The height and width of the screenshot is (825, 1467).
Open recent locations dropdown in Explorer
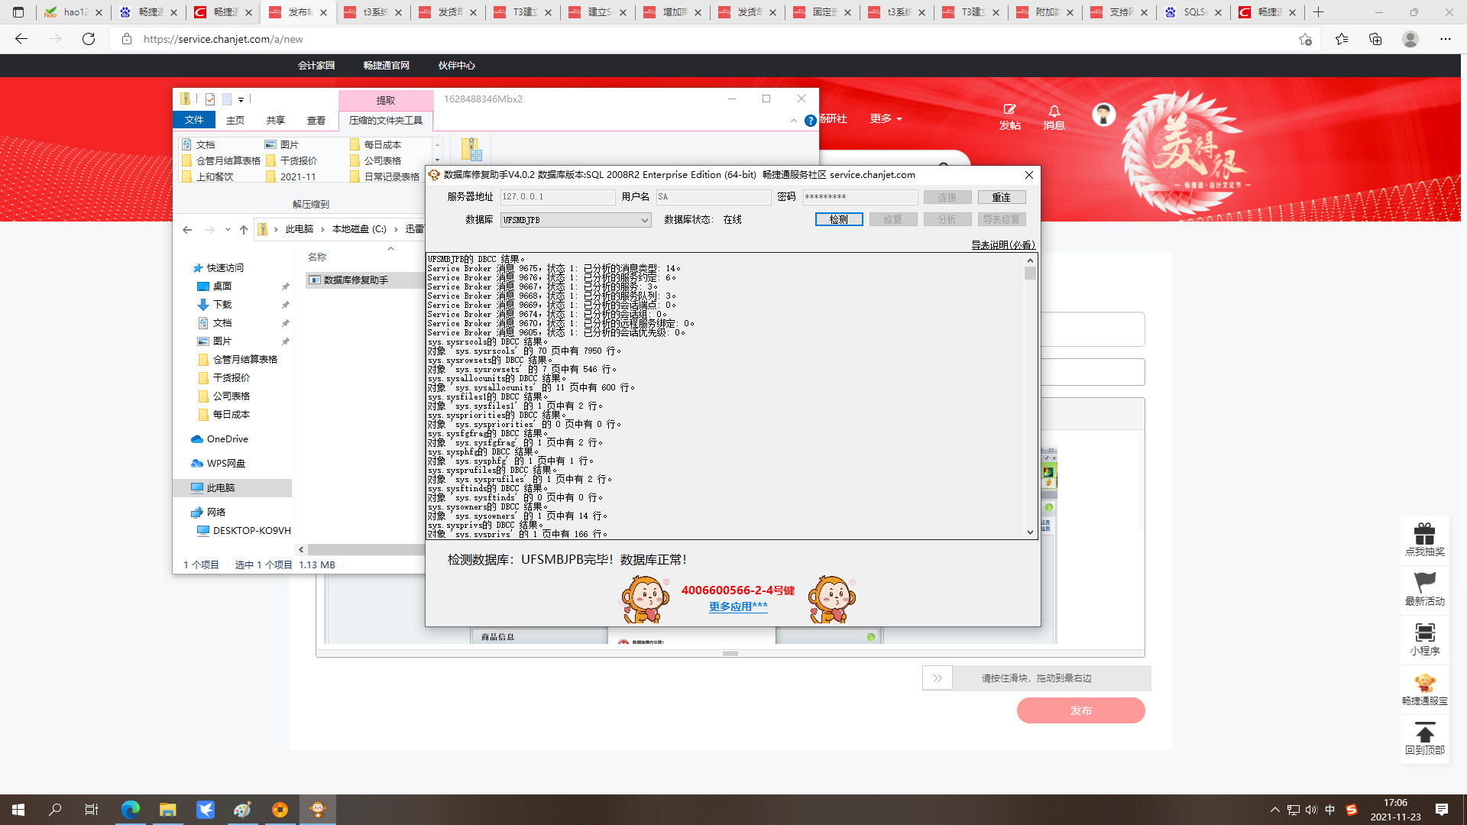[228, 229]
